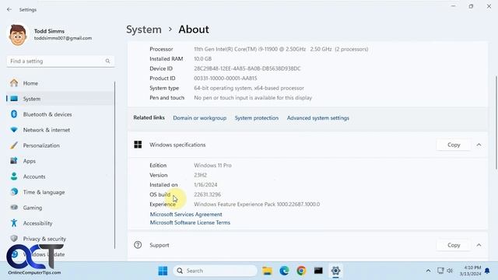The height and width of the screenshot is (280, 498).
Task: Click the System monitor icon
Action: (x=14, y=99)
